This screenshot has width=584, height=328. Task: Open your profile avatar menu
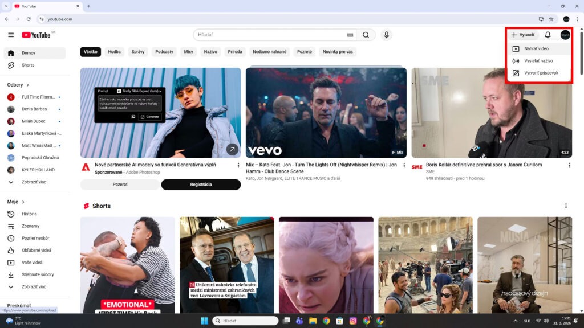565,35
